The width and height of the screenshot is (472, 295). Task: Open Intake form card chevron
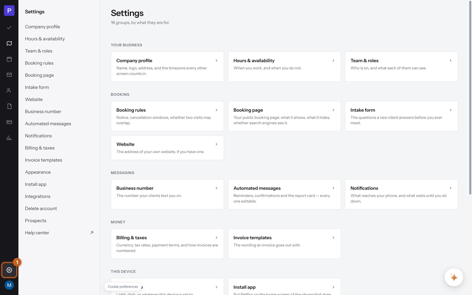pyautogui.click(x=450, y=110)
